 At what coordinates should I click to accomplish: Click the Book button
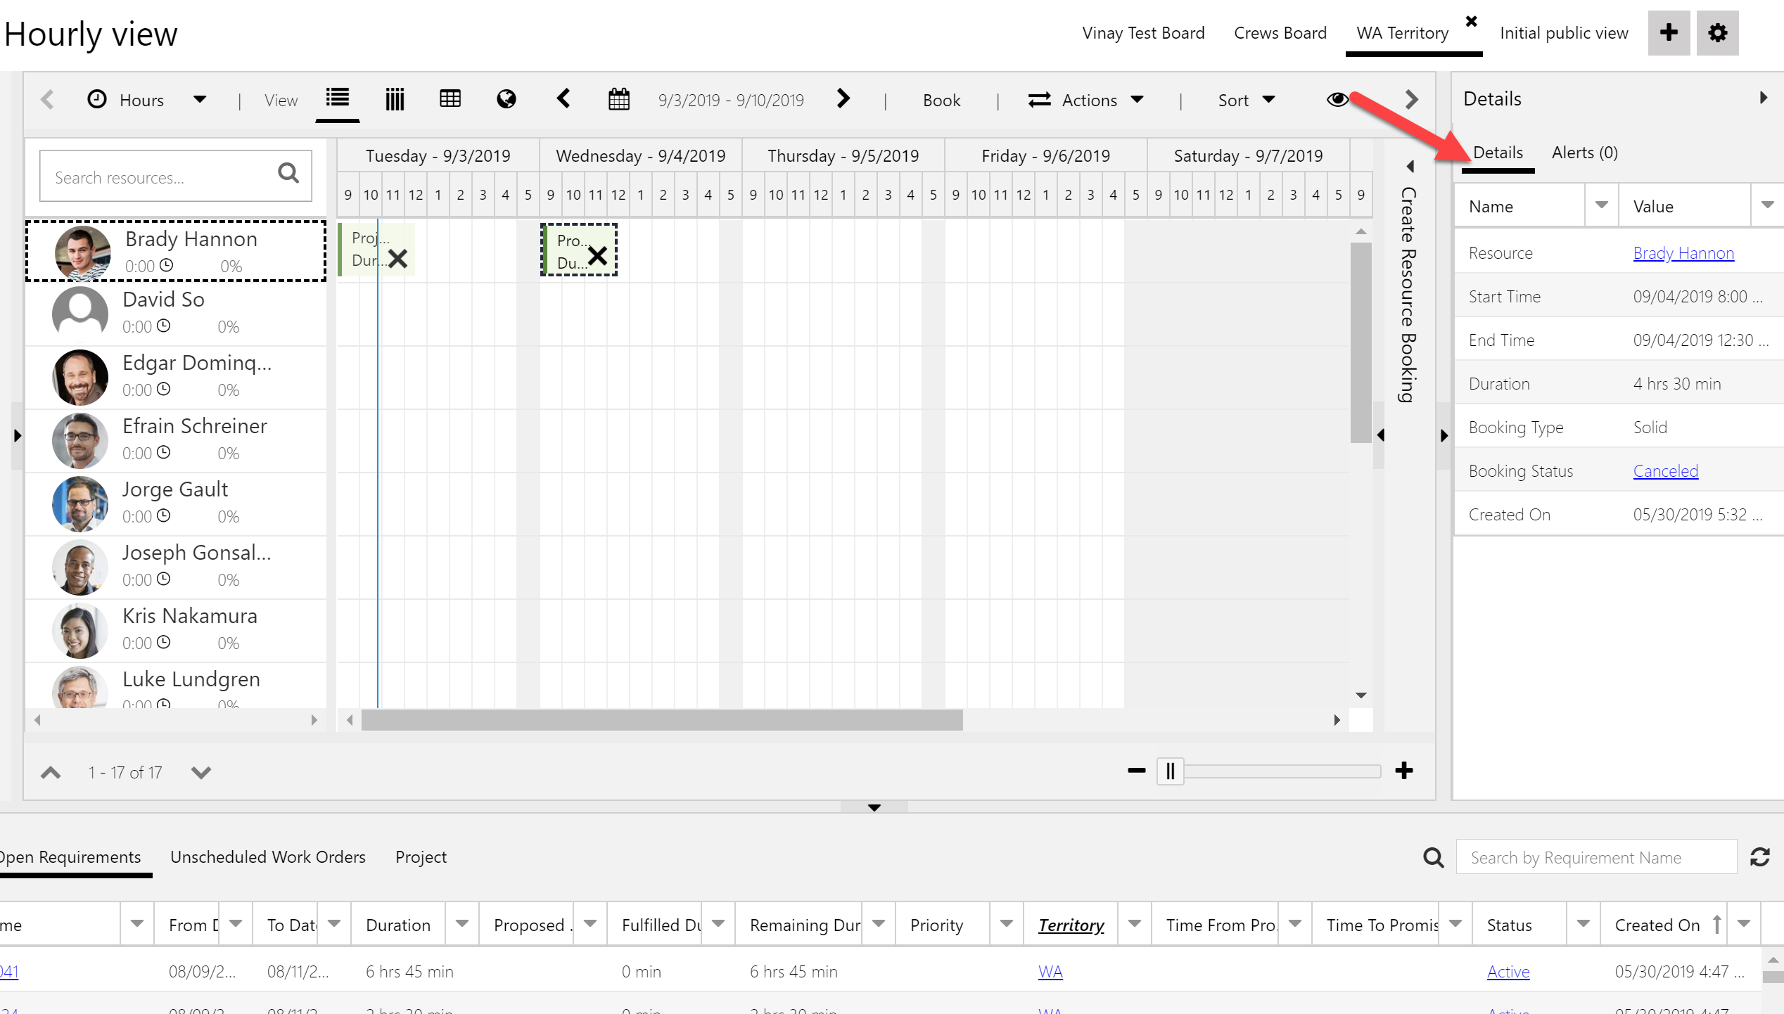[x=941, y=100]
